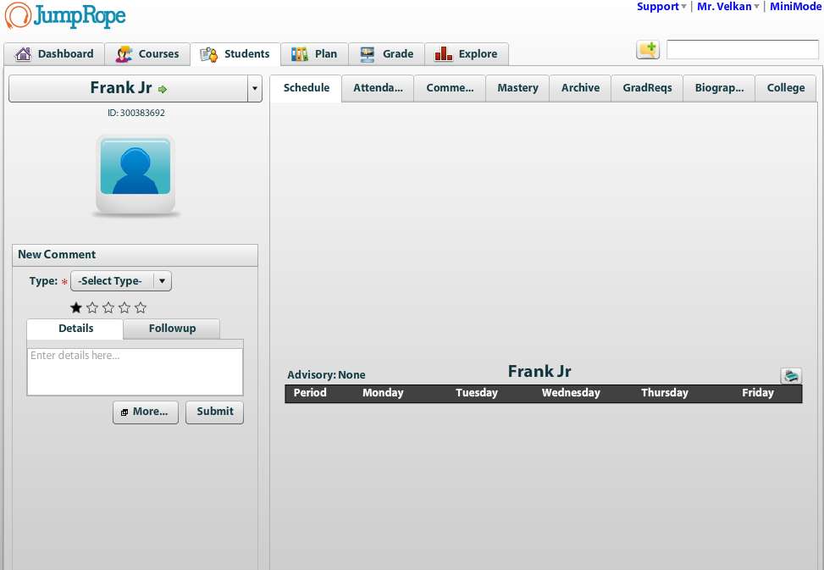
Task: Click the Courses teacher icon
Action: click(124, 54)
